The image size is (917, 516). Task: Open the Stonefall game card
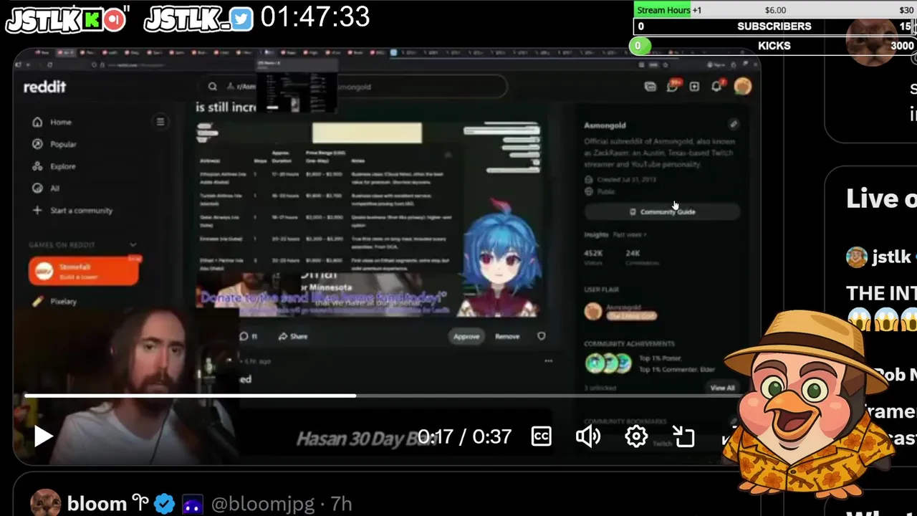click(84, 271)
